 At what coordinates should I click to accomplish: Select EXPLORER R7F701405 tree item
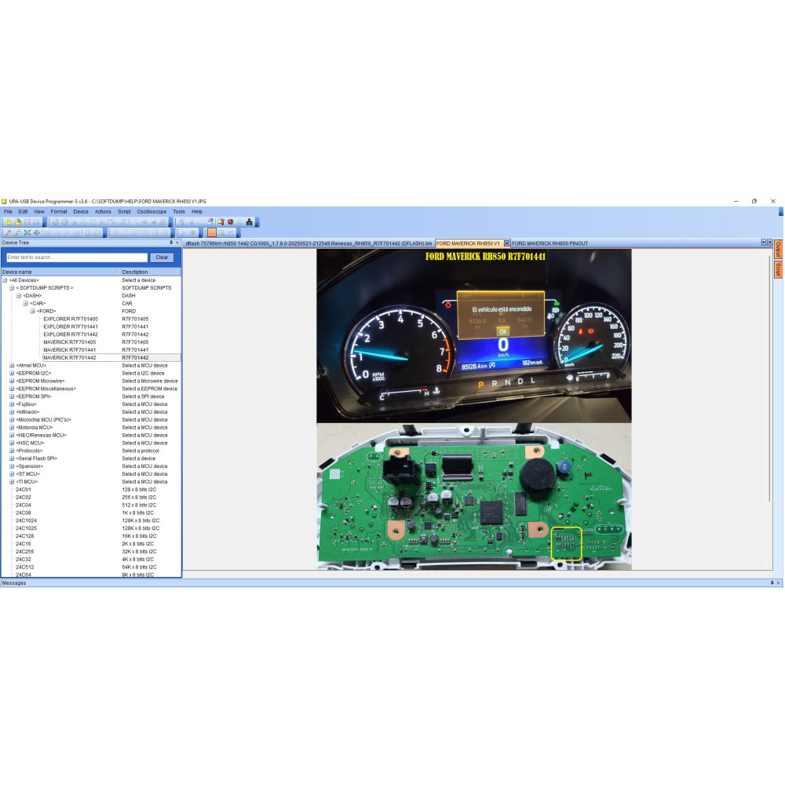click(x=71, y=319)
